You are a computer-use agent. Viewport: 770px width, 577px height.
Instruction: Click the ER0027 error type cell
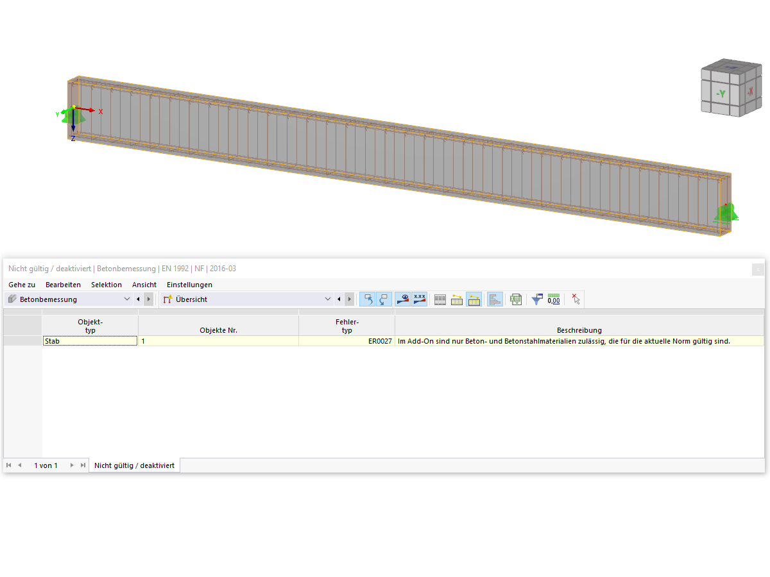pos(346,341)
